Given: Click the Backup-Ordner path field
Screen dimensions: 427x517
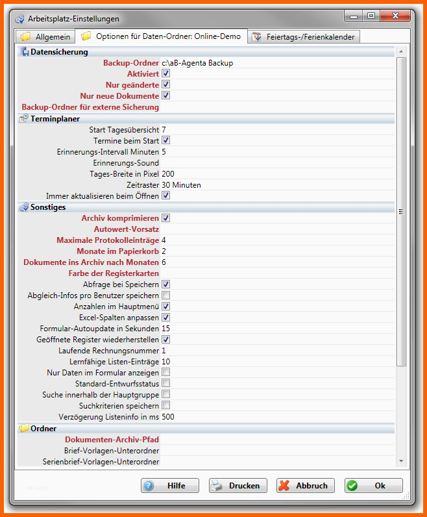Looking at the screenshot, I should [276, 63].
